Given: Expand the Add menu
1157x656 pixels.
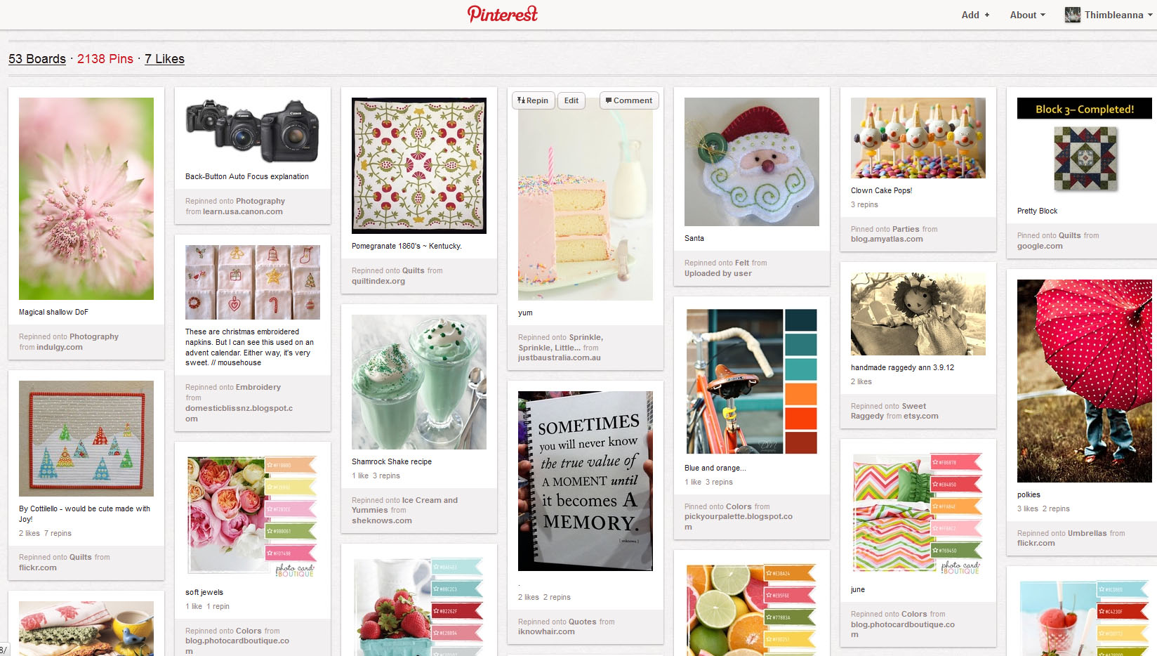Looking at the screenshot, I should click(x=975, y=15).
